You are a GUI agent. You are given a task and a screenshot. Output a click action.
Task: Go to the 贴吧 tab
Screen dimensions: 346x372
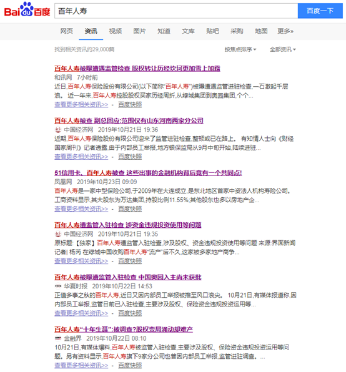pyautogui.click(x=212, y=31)
